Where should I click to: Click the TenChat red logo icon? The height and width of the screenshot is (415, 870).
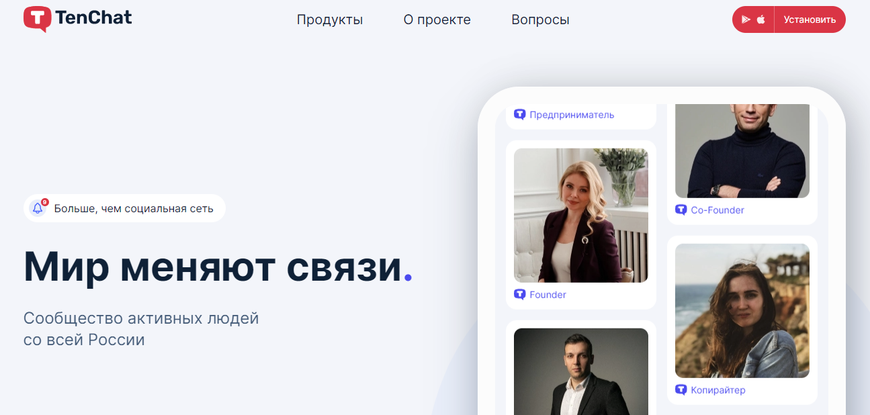[x=38, y=19]
